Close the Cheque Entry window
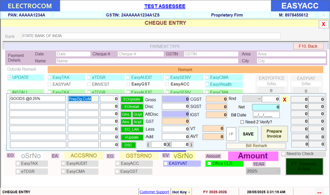The height and width of the screenshot is (195, 330). click(x=324, y=24)
